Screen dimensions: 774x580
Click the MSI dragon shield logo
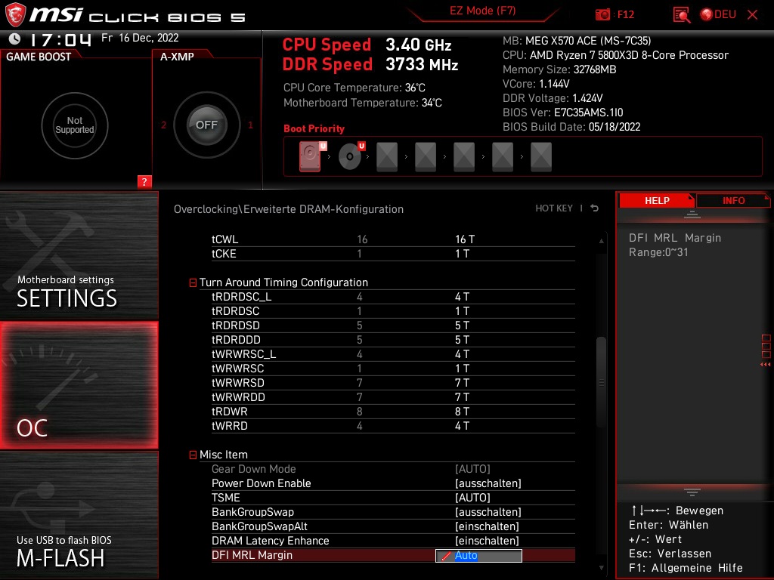pos(15,14)
